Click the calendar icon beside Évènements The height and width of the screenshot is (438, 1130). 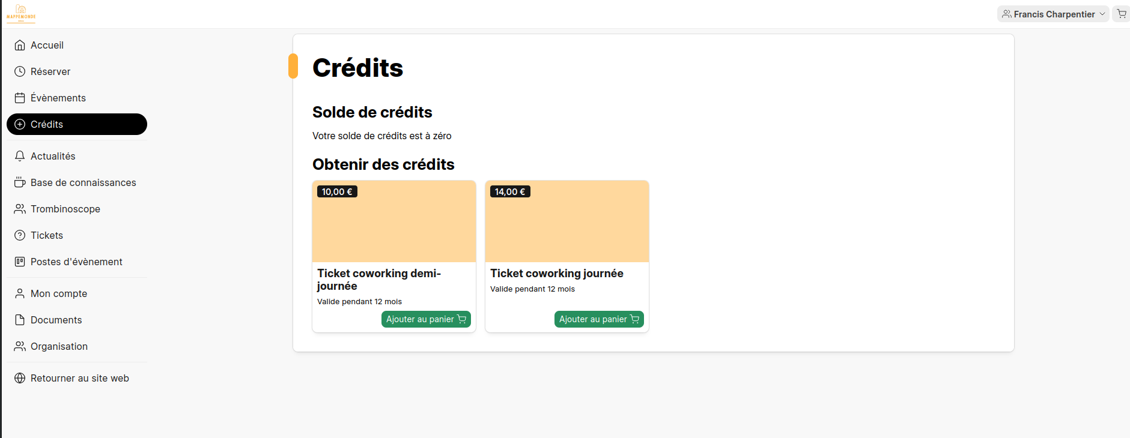(x=20, y=98)
